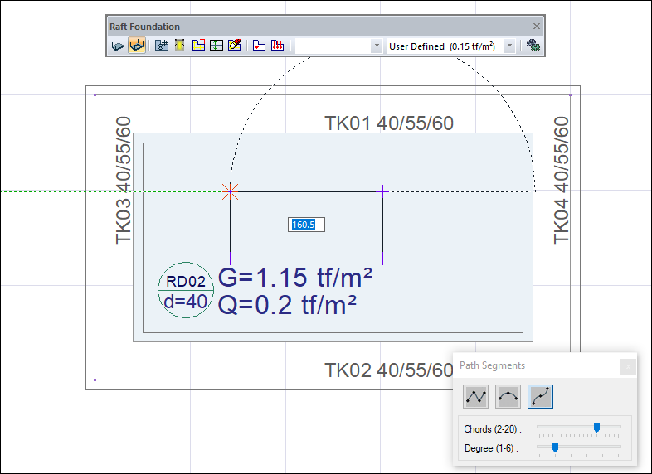Image resolution: width=652 pixels, height=474 pixels.
Task: Select the curve spline path segment mode
Action: click(x=540, y=397)
